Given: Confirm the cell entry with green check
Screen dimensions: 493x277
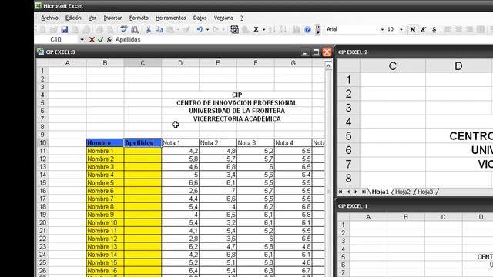Looking at the screenshot, I should 100,39.
